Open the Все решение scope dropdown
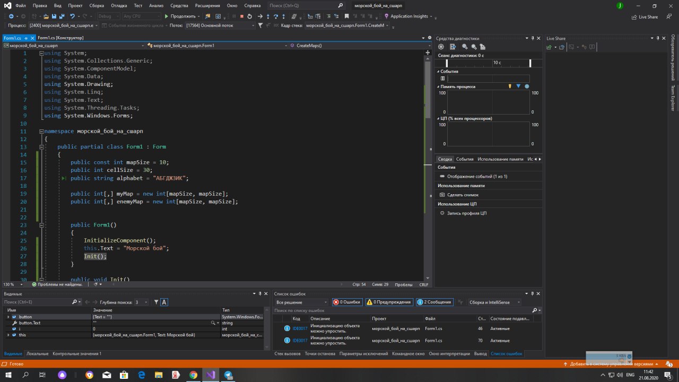 tap(301, 302)
